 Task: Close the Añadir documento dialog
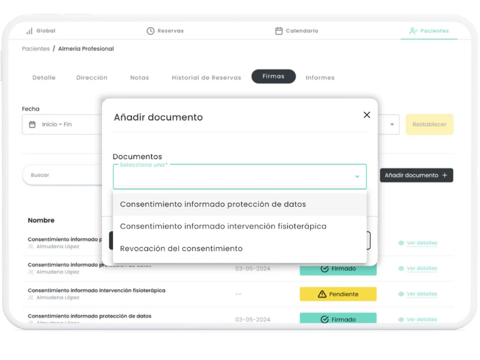pos(367,115)
